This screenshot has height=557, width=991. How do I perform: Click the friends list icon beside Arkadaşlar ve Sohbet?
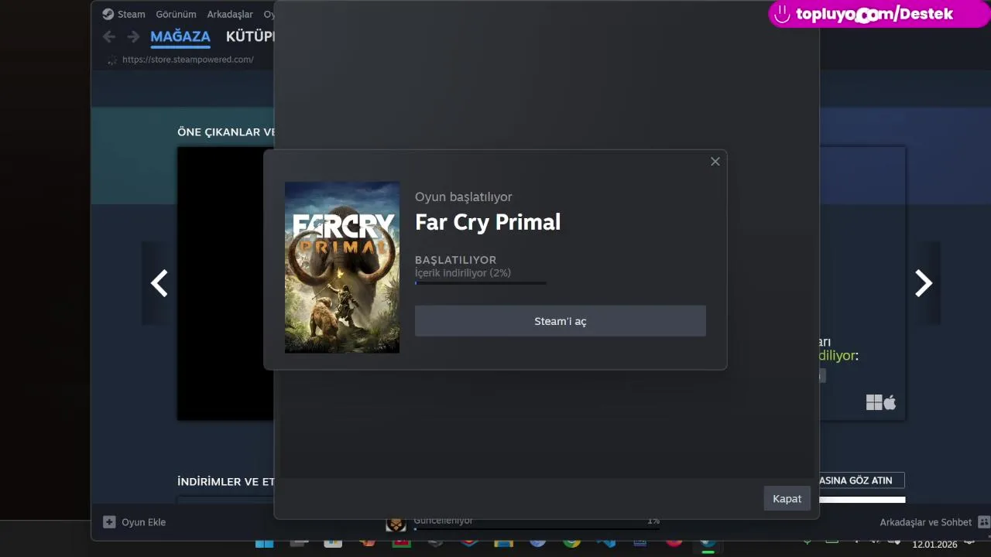pos(984,522)
